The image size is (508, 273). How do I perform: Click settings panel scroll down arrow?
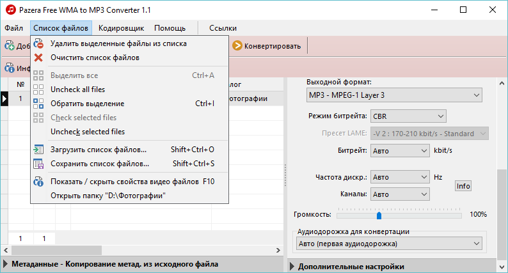502,267
